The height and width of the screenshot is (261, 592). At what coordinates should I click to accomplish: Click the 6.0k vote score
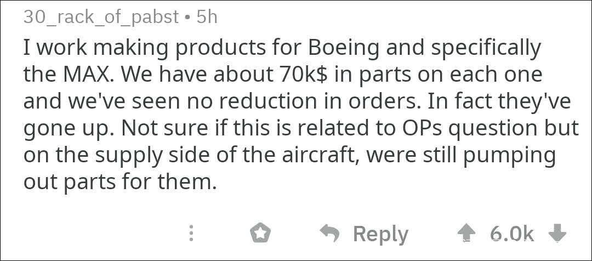(x=511, y=234)
